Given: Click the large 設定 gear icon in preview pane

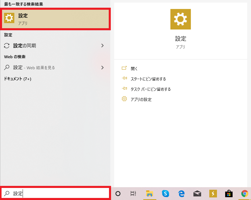Looking at the screenshot, I should point(180,19).
